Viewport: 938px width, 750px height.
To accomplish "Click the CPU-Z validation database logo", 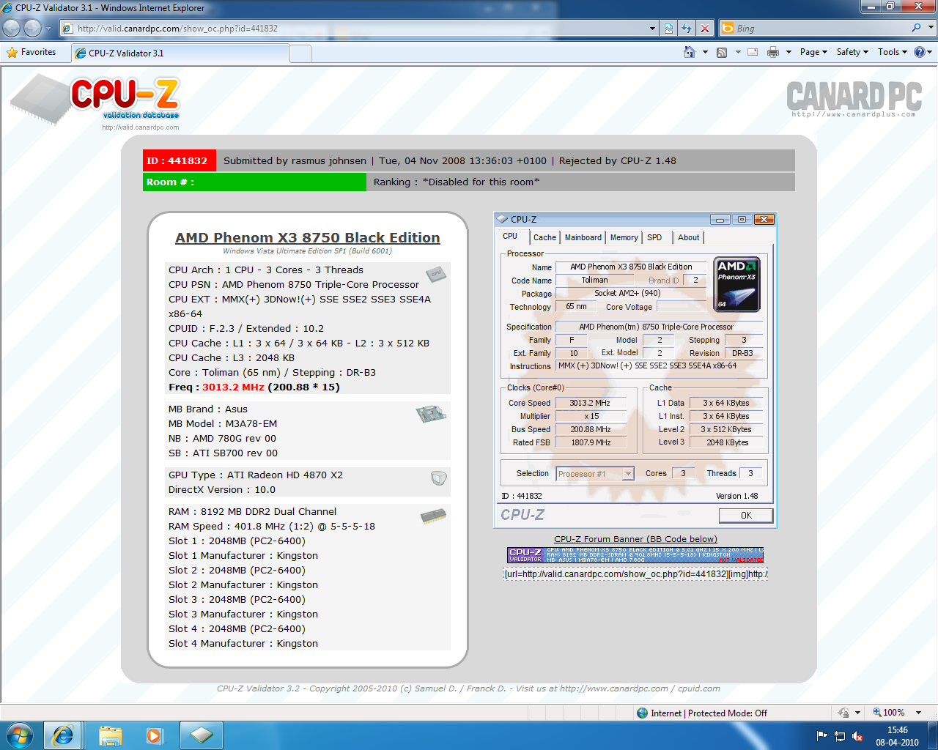I will [95, 101].
